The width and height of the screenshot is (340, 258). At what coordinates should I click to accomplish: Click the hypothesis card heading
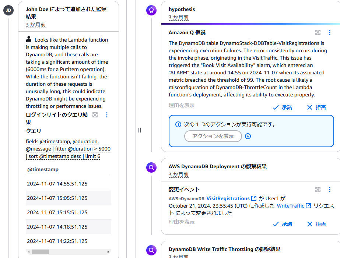click(x=182, y=9)
